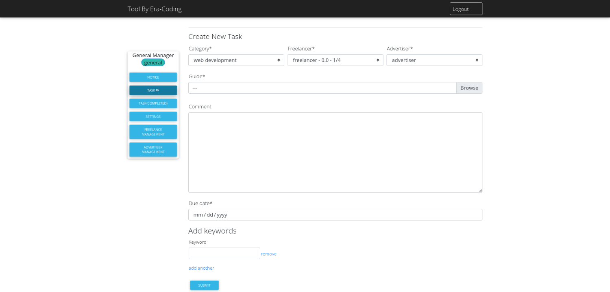Go to Notice in sidebar
Viewport: 610px width, 292px height.
point(153,77)
